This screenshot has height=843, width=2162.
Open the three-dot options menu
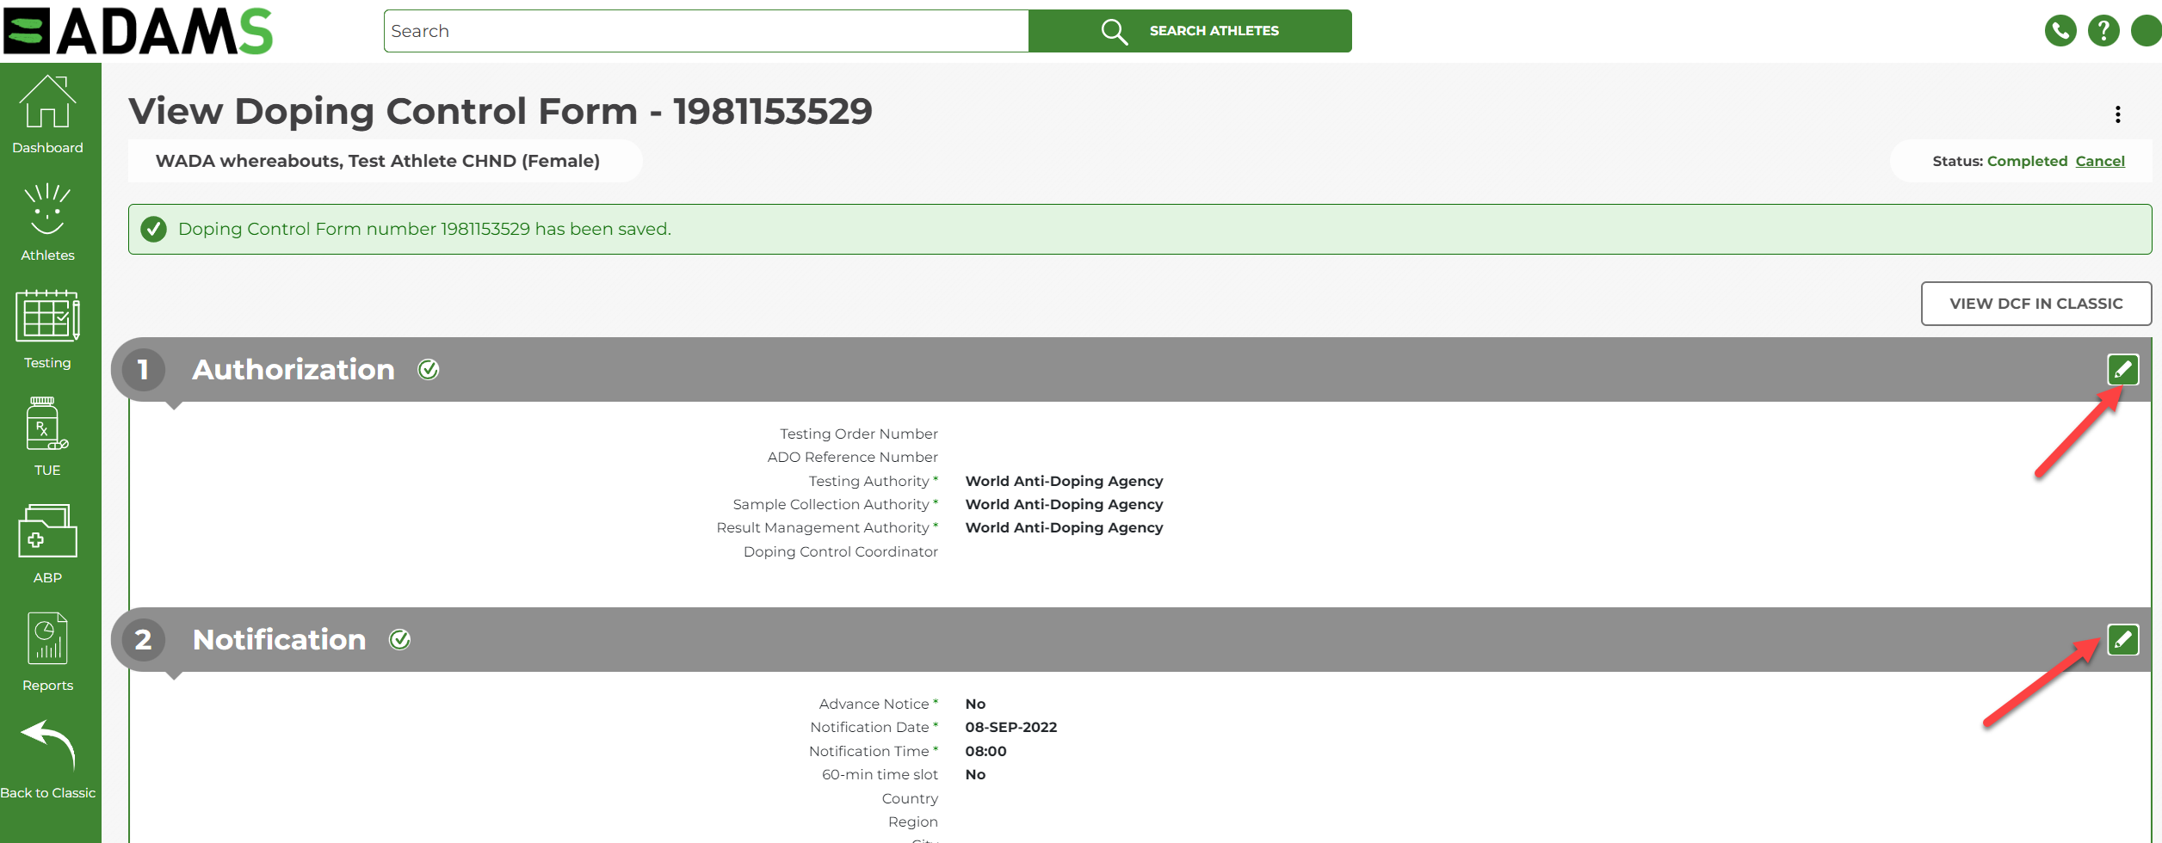pyautogui.click(x=2118, y=114)
